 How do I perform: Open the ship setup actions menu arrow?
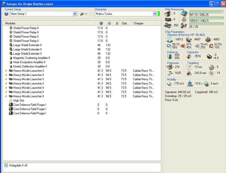click(x=86, y=14)
